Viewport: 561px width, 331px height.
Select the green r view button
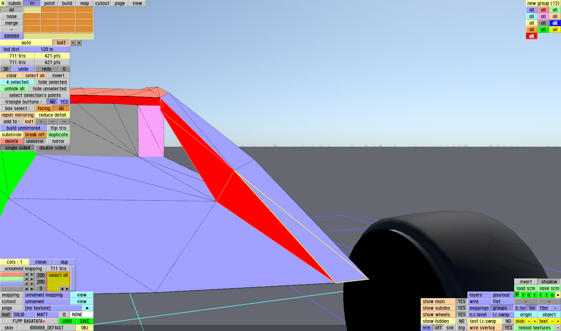click(x=535, y=295)
